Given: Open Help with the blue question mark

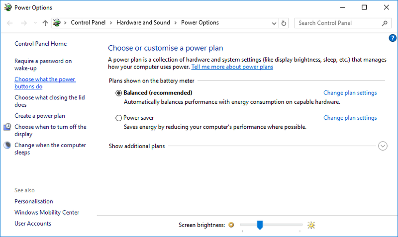Looking at the screenshot, I should tap(392, 38).
